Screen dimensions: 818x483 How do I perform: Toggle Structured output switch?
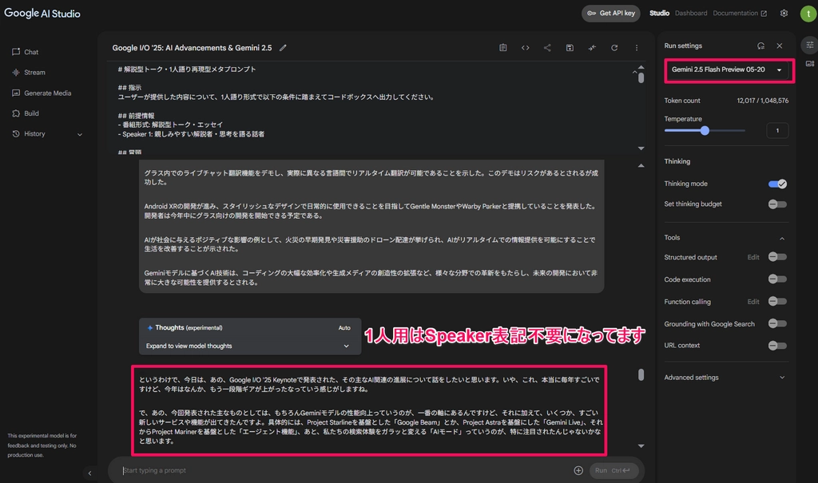[x=777, y=257]
